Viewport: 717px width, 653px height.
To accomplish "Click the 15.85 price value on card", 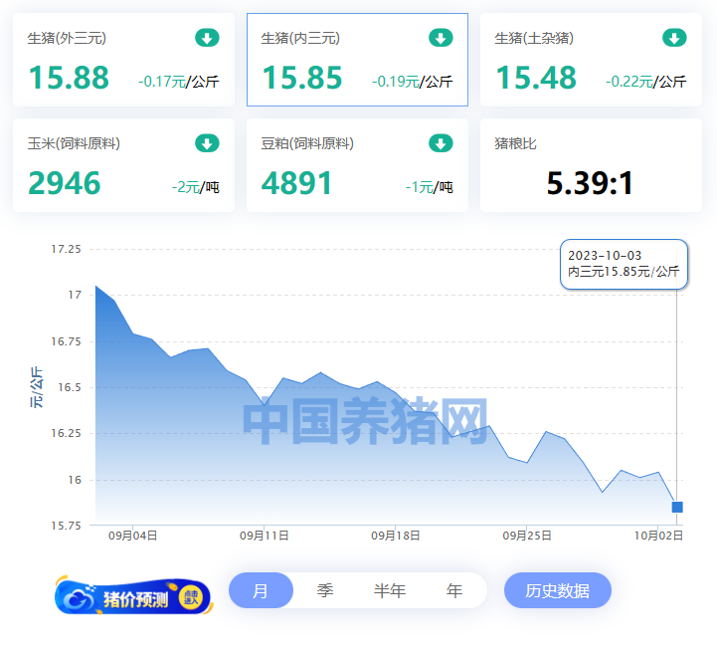I will 302,78.
